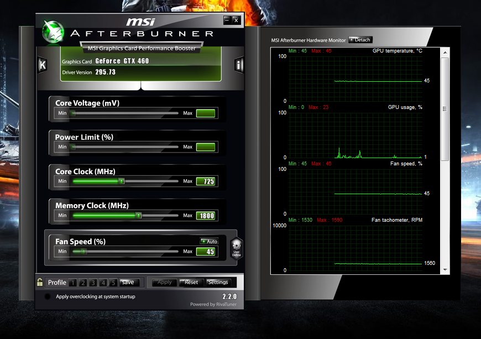The height and width of the screenshot is (339, 481).
Task: Click the MSI Afterburner dragon logo
Action: (53, 32)
